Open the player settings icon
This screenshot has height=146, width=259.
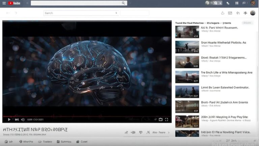(155, 119)
